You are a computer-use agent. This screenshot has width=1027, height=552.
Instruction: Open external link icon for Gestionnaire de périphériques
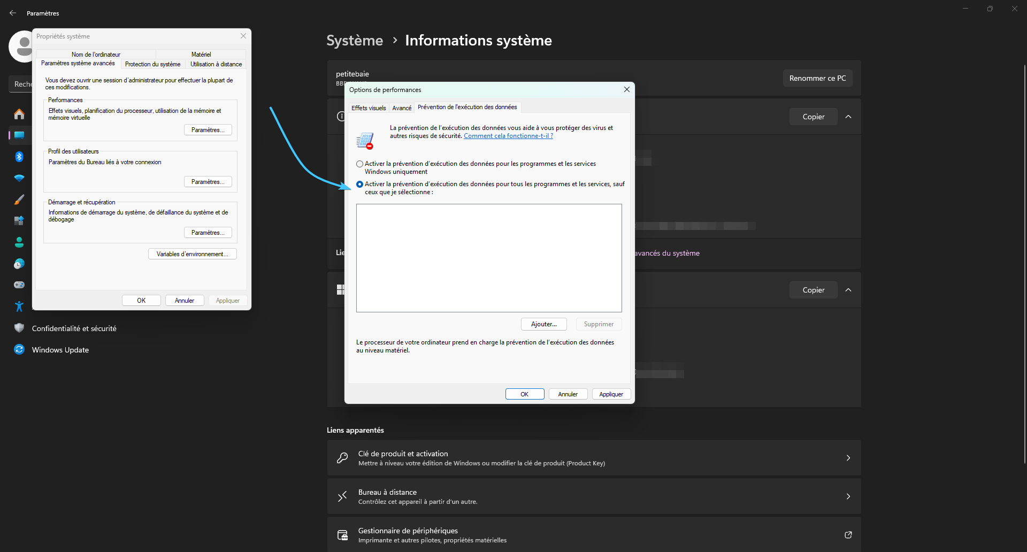pyautogui.click(x=848, y=535)
